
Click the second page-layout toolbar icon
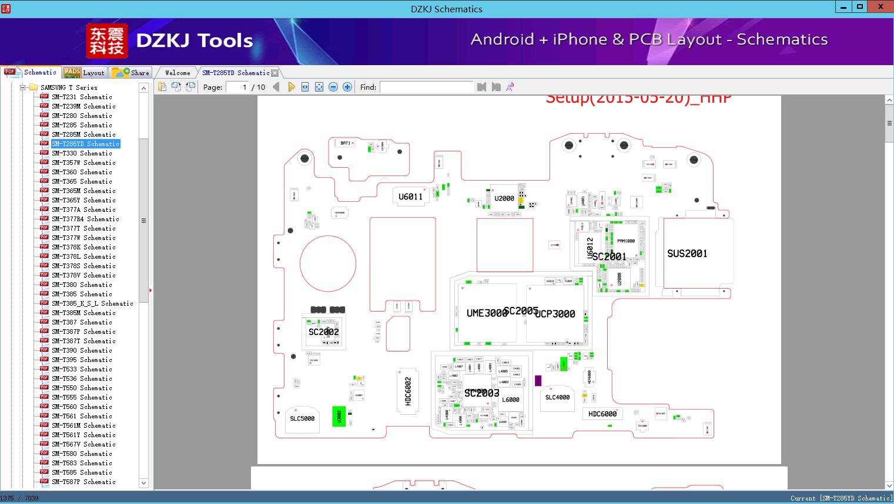(x=176, y=87)
